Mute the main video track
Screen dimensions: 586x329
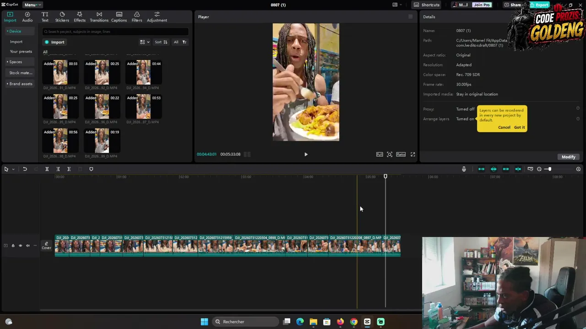pyautogui.click(x=27, y=246)
